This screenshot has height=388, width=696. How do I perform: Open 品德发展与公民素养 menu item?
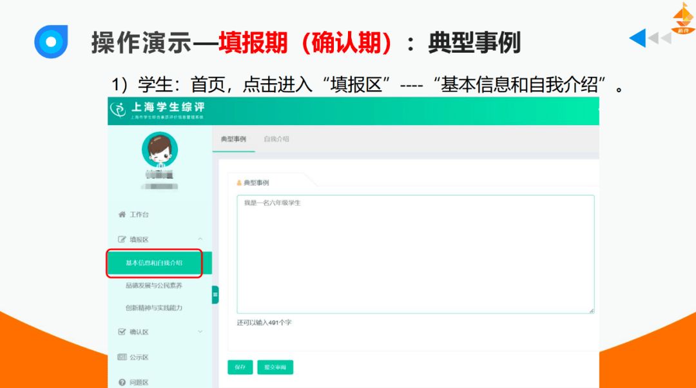(x=154, y=286)
